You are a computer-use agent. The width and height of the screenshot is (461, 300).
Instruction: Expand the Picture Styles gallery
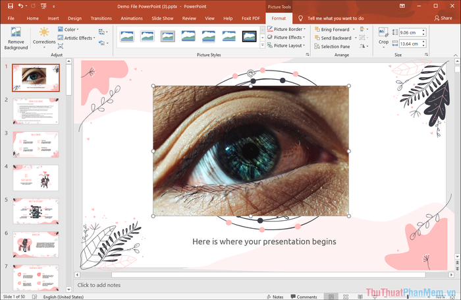point(263,45)
